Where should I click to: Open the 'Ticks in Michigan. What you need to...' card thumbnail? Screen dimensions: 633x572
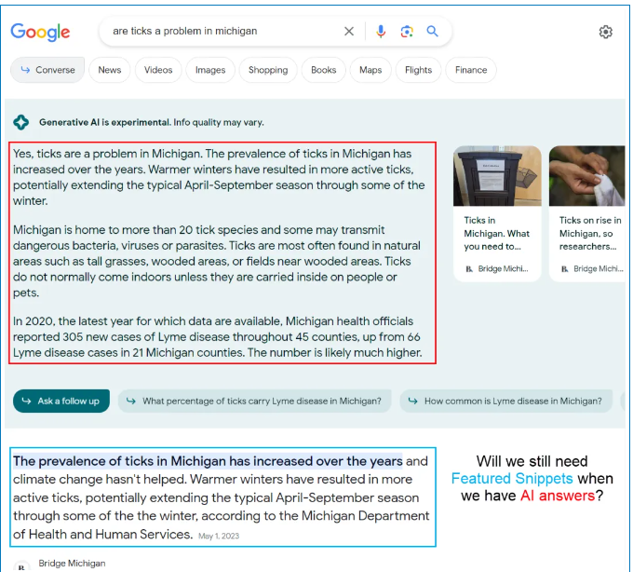[497, 176]
